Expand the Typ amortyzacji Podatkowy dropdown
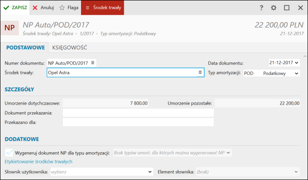Image resolution: width=308 pixels, height=180 pixels. tap(297, 74)
